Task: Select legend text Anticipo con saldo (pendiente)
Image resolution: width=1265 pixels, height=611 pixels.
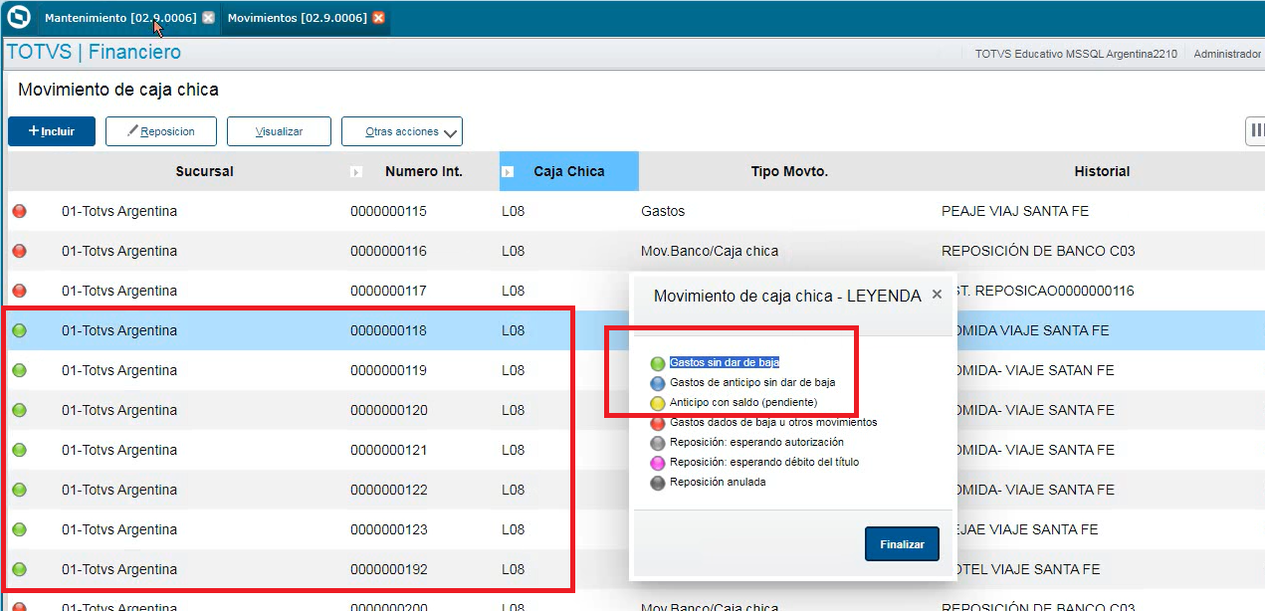Action: pyautogui.click(x=743, y=402)
